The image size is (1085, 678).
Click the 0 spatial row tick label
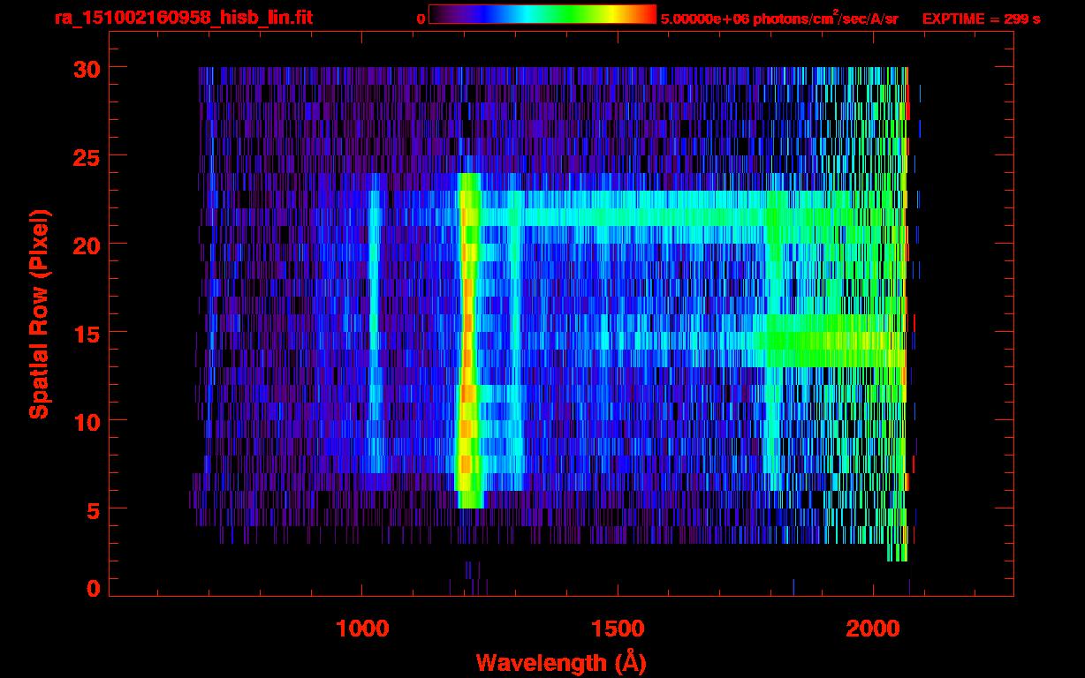point(92,587)
